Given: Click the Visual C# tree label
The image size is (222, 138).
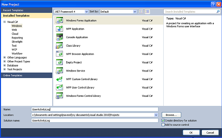Looking at the screenshot, I should coord(12,22).
